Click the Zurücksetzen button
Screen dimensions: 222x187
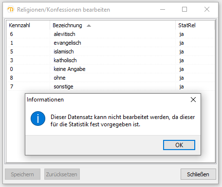[x=62, y=174]
